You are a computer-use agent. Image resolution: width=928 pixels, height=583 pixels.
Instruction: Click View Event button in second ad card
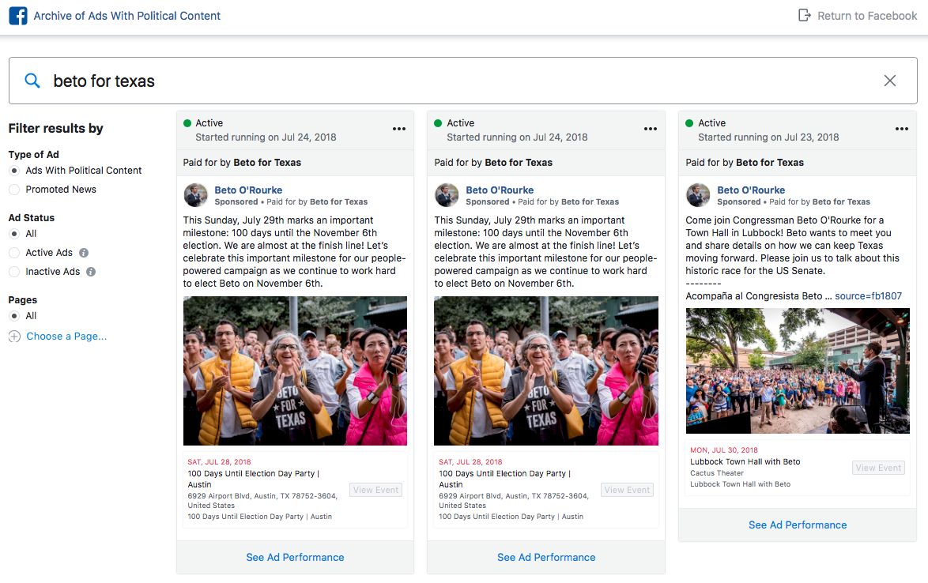(628, 490)
